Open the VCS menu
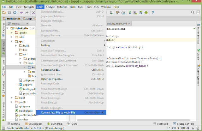This screenshot has height=131, width=202. [96, 7]
